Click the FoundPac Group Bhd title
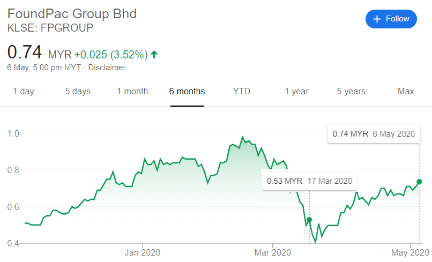The width and height of the screenshot is (432, 262). coord(72,14)
